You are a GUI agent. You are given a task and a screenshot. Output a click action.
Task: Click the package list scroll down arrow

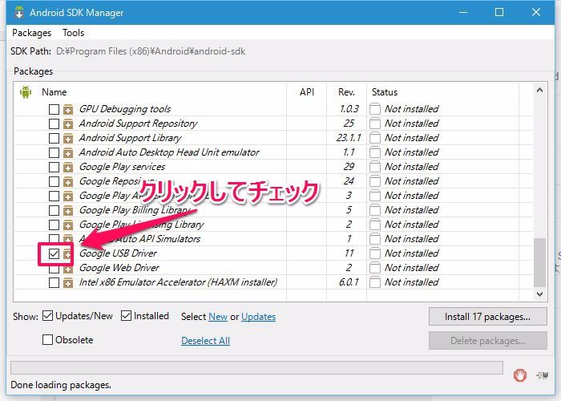[x=539, y=294]
